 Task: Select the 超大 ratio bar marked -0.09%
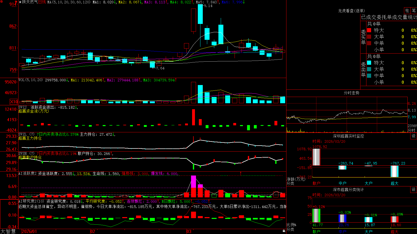pos(395,219)
